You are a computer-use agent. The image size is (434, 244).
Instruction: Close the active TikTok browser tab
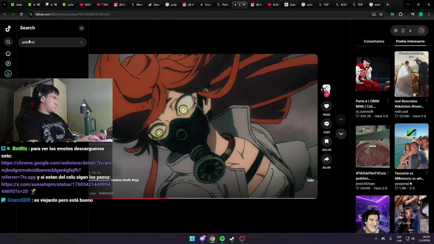244,5
